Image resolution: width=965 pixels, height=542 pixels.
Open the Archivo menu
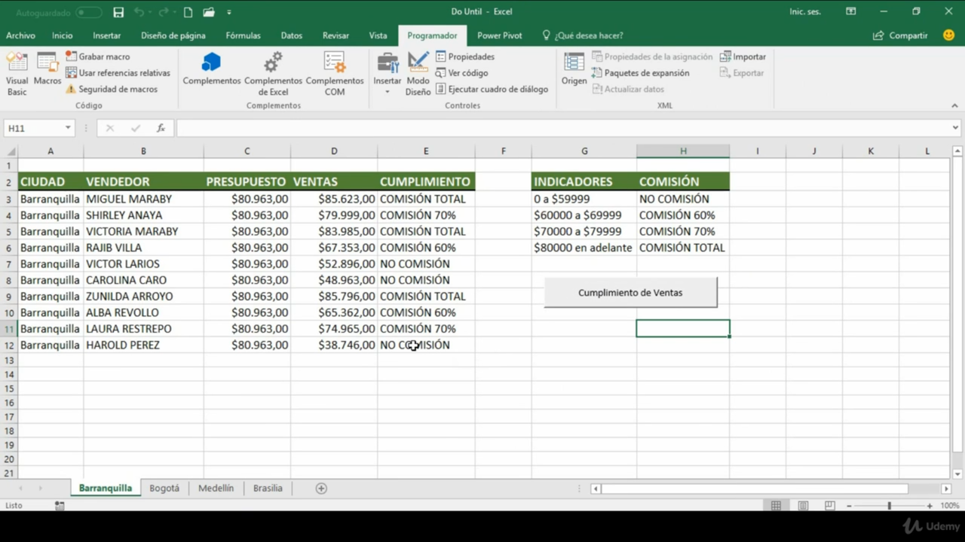(x=20, y=35)
